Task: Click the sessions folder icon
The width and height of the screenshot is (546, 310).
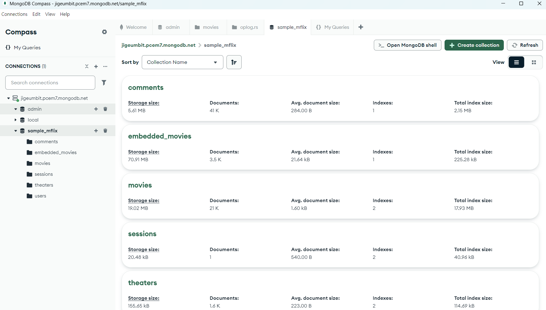Action: (x=29, y=174)
